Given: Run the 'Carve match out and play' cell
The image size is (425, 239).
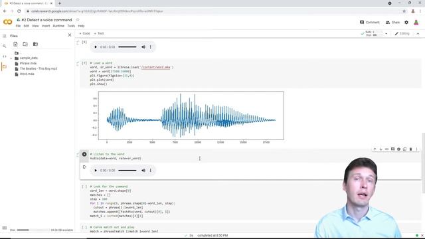Looking at the screenshot, I should pos(84,227).
